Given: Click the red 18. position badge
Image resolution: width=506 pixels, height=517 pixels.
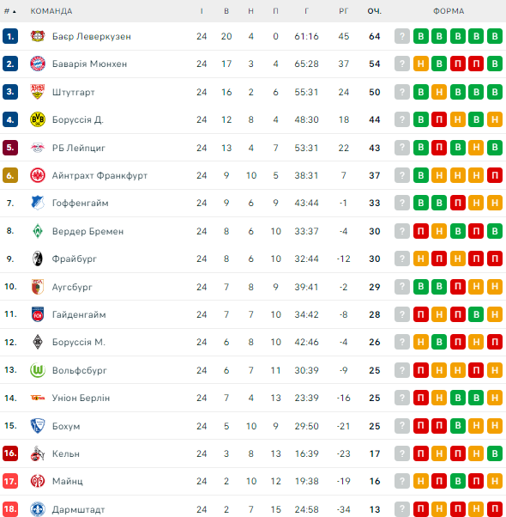Looking at the screenshot, I should point(10,508).
